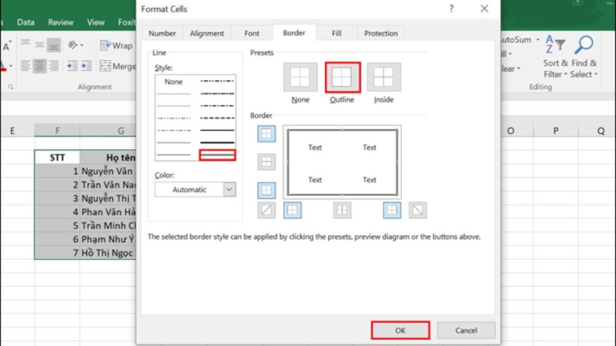The height and width of the screenshot is (346, 616).
Task: Click the Sort & Filter icon
Action: pyautogui.click(x=554, y=45)
